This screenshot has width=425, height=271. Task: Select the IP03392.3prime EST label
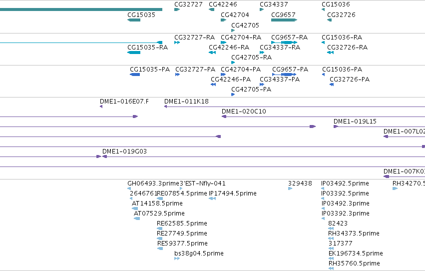(345, 213)
